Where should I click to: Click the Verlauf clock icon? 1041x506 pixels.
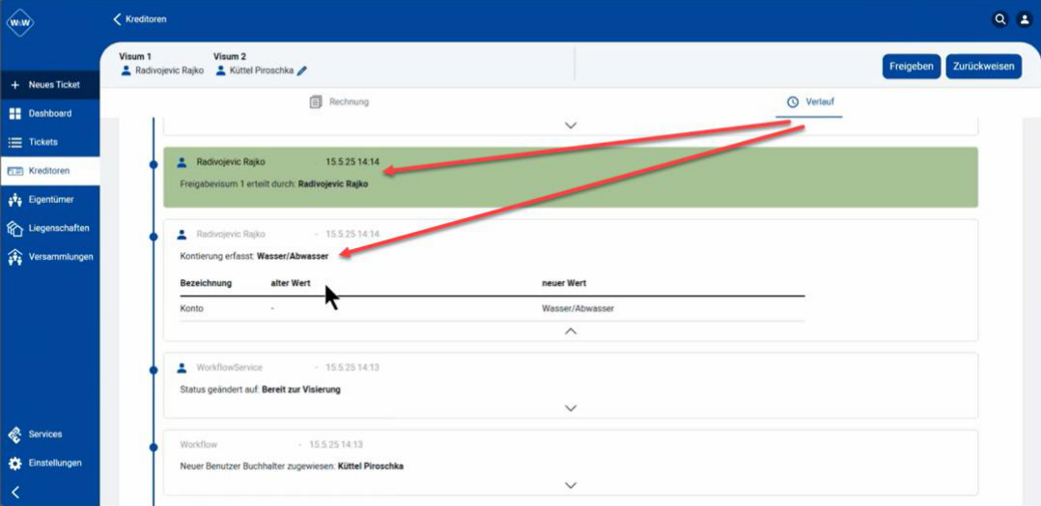coord(793,102)
